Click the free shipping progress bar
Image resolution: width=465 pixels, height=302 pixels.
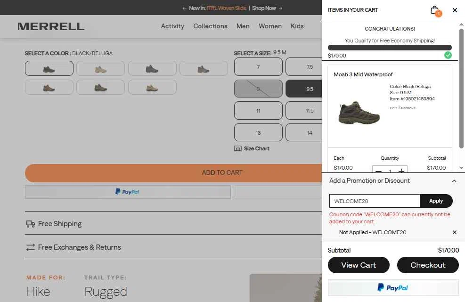pos(390,48)
